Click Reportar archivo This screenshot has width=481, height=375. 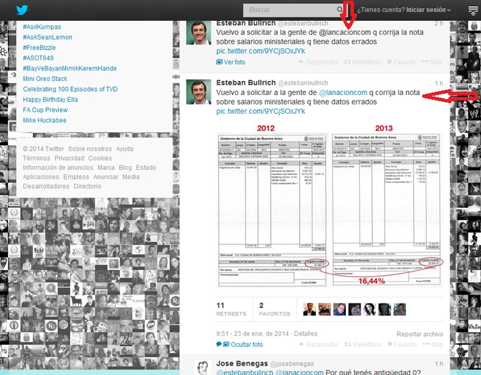pyautogui.click(x=419, y=334)
